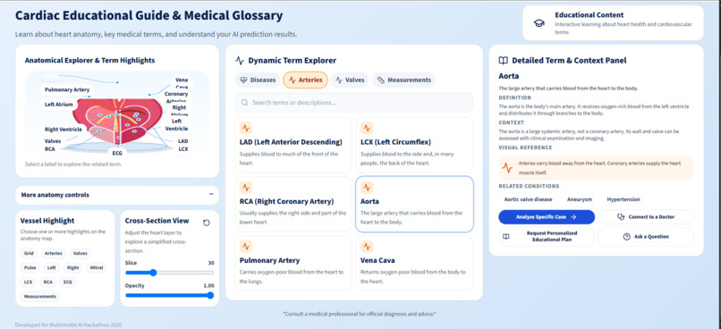Viewport: 721px width, 329px height.
Task: Select Left Ventricle label on the anatomy map
Action: click(x=176, y=124)
